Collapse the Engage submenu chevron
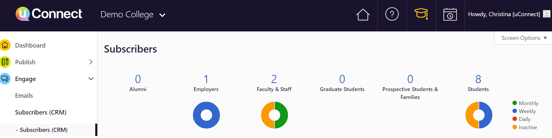 (x=91, y=79)
